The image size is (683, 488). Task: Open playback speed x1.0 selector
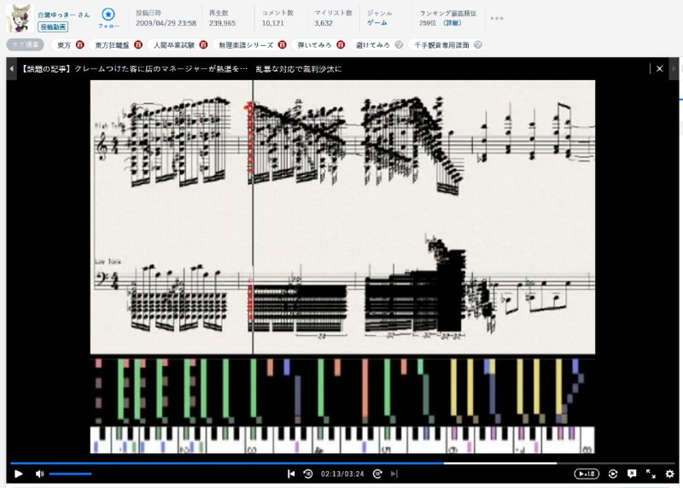586,473
